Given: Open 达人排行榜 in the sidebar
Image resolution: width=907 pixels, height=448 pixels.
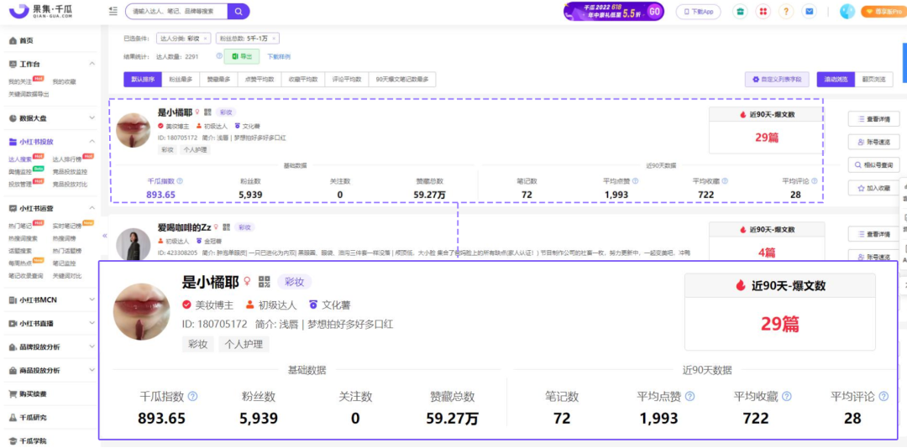Looking at the screenshot, I should pos(66,159).
